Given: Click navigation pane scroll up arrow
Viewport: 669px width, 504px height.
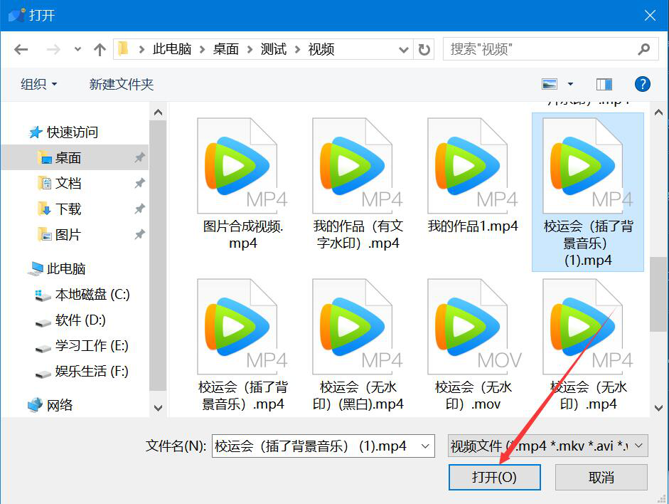Looking at the screenshot, I should coord(158,112).
